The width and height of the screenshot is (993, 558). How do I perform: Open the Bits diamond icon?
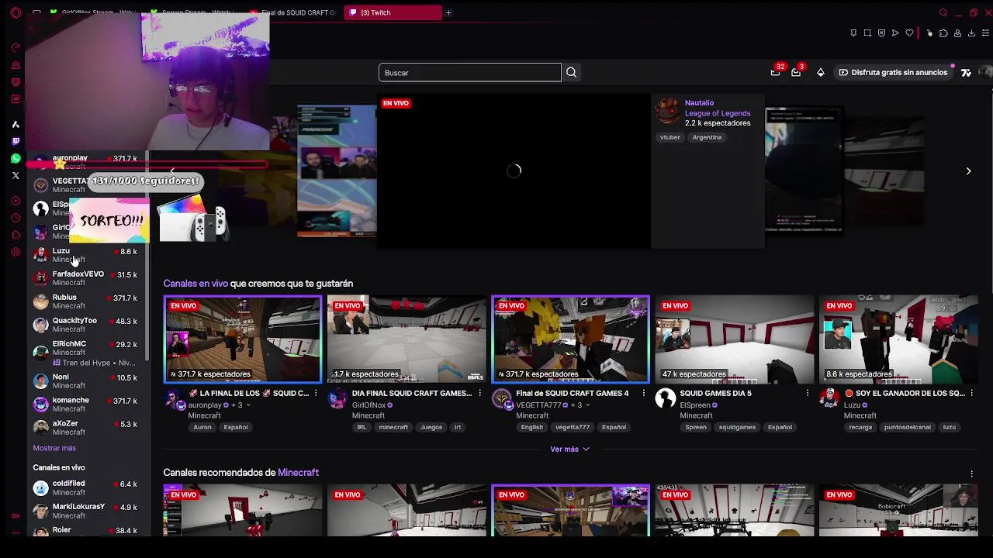(x=821, y=73)
